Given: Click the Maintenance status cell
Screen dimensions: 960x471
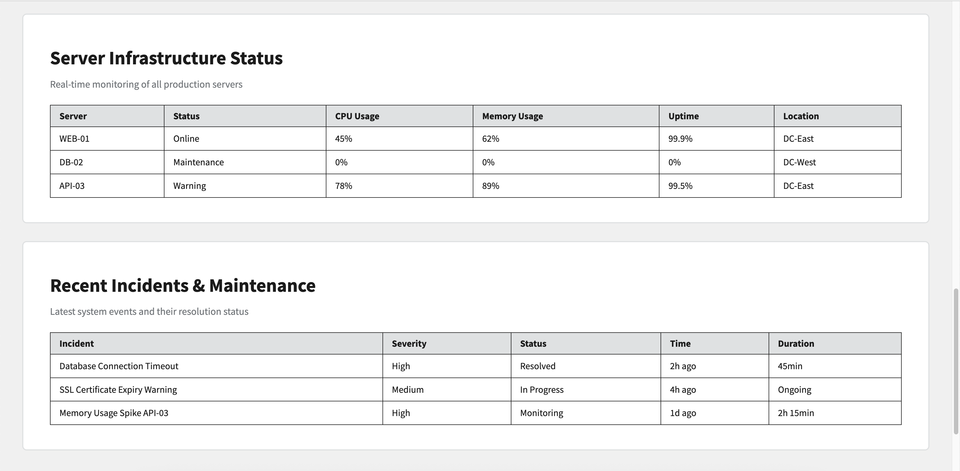Looking at the screenshot, I should (x=199, y=162).
